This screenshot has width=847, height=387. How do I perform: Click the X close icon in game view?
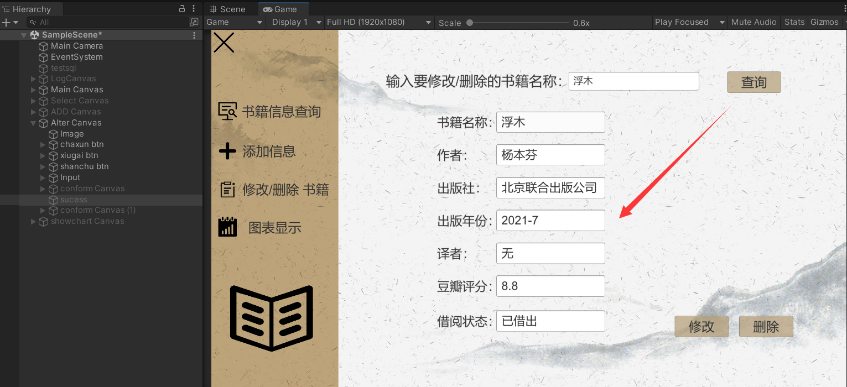tap(224, 43)
